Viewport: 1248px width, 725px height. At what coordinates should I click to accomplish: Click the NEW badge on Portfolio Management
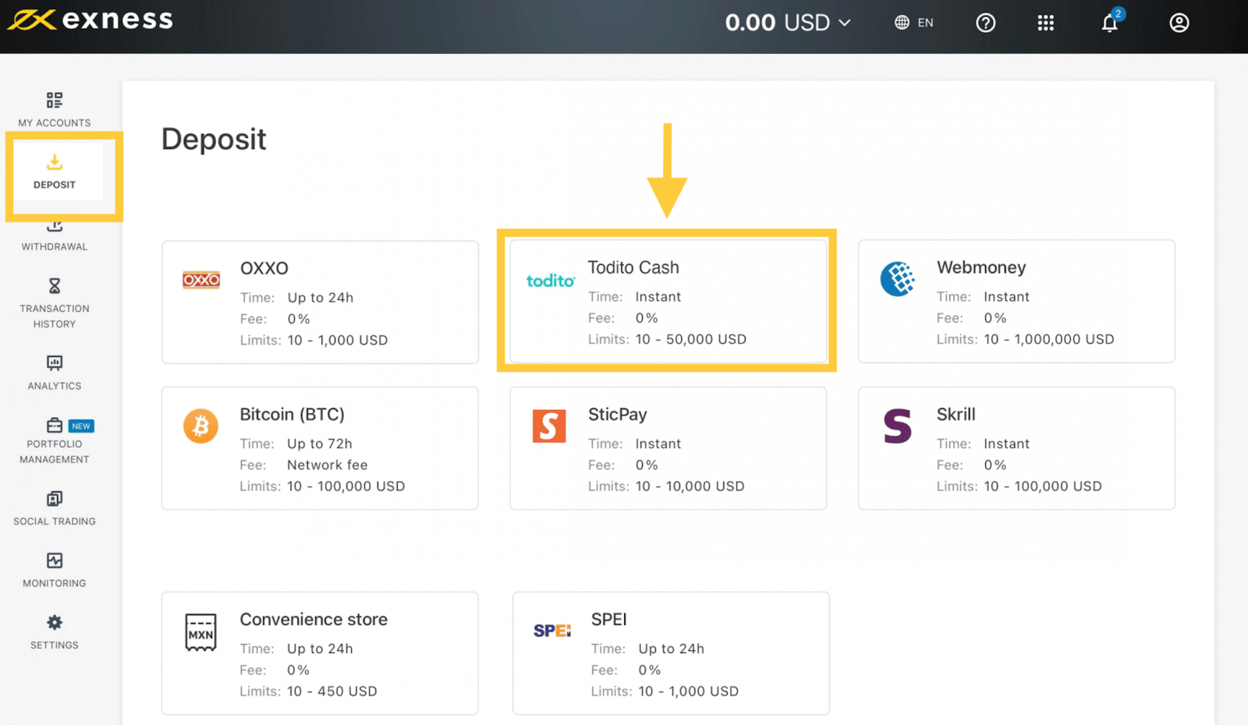click(81, 426)
